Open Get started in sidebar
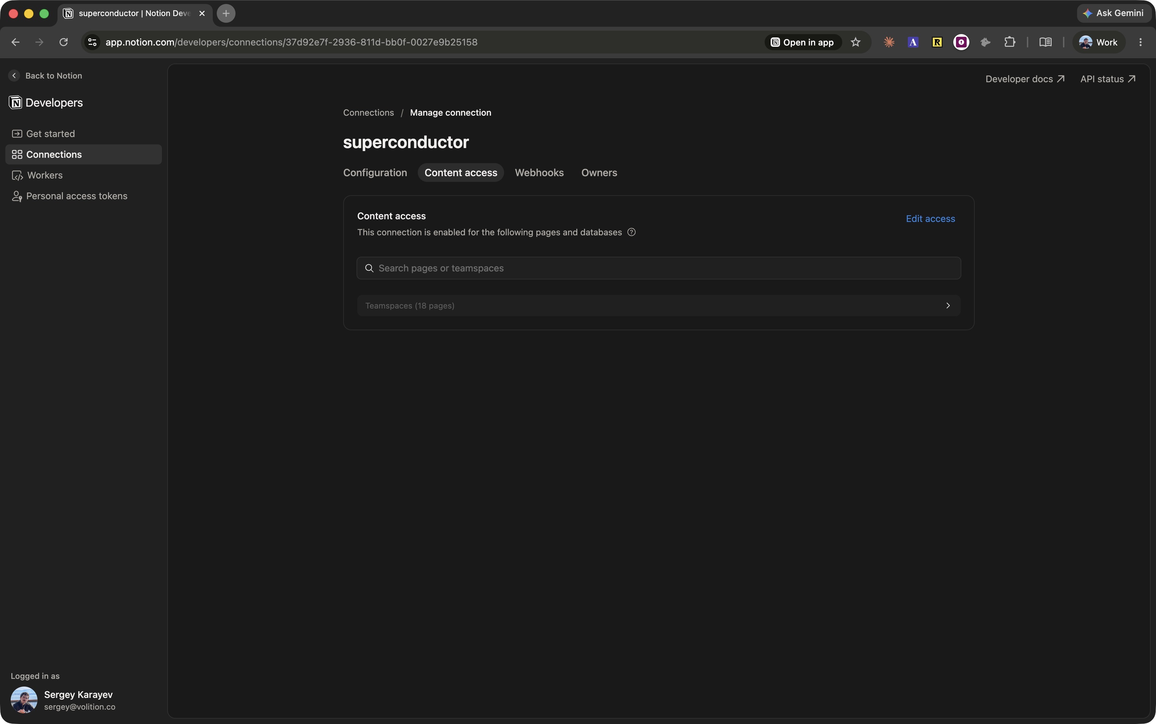Image resolution: width=1156 pixels, height=724 pixels. [83, 134]
